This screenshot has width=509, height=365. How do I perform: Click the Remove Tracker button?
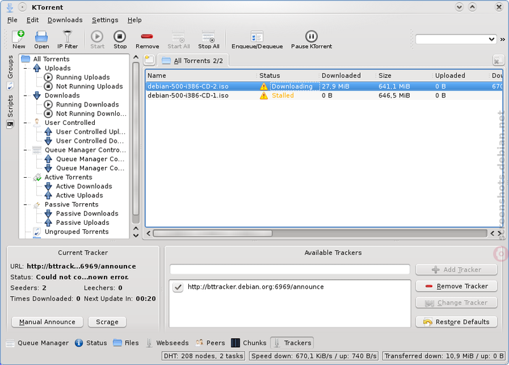(x=456, y=287)
